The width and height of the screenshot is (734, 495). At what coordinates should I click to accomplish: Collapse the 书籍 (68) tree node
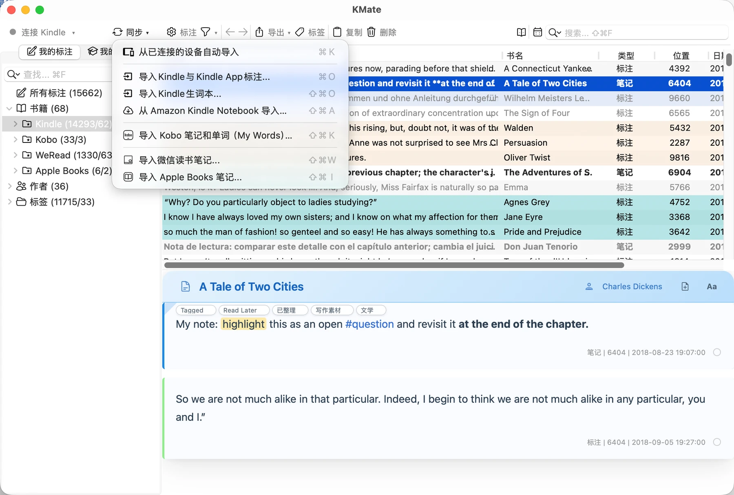pyautogui.click(x=9, y=109)
